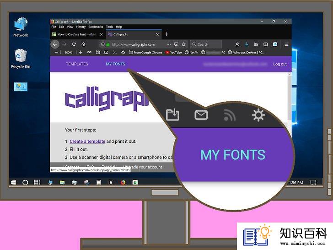Click Upgrade your account footer link
Image resolution: width=333 pixels, height=250 pixels.
[x=143, y=167]
